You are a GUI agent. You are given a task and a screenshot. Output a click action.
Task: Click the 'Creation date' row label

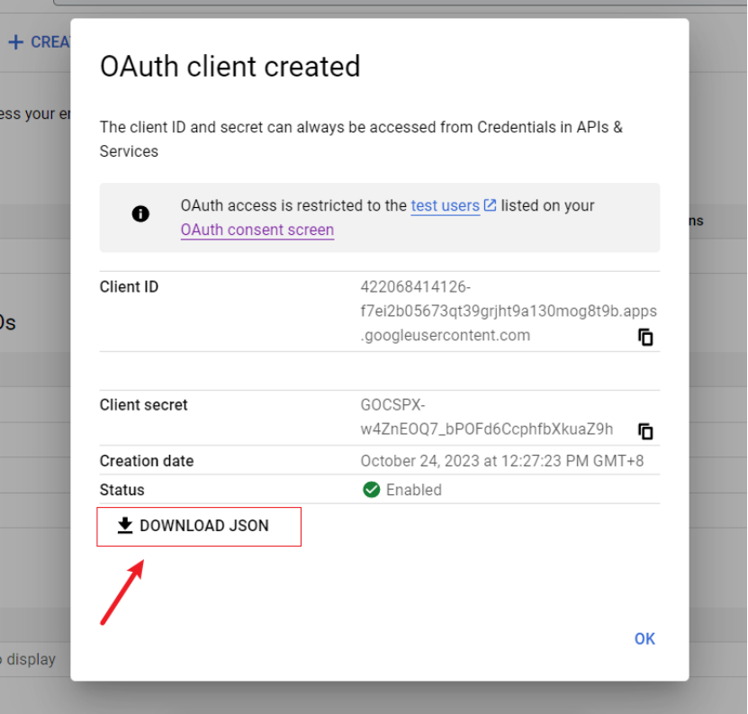click(146, 461)
